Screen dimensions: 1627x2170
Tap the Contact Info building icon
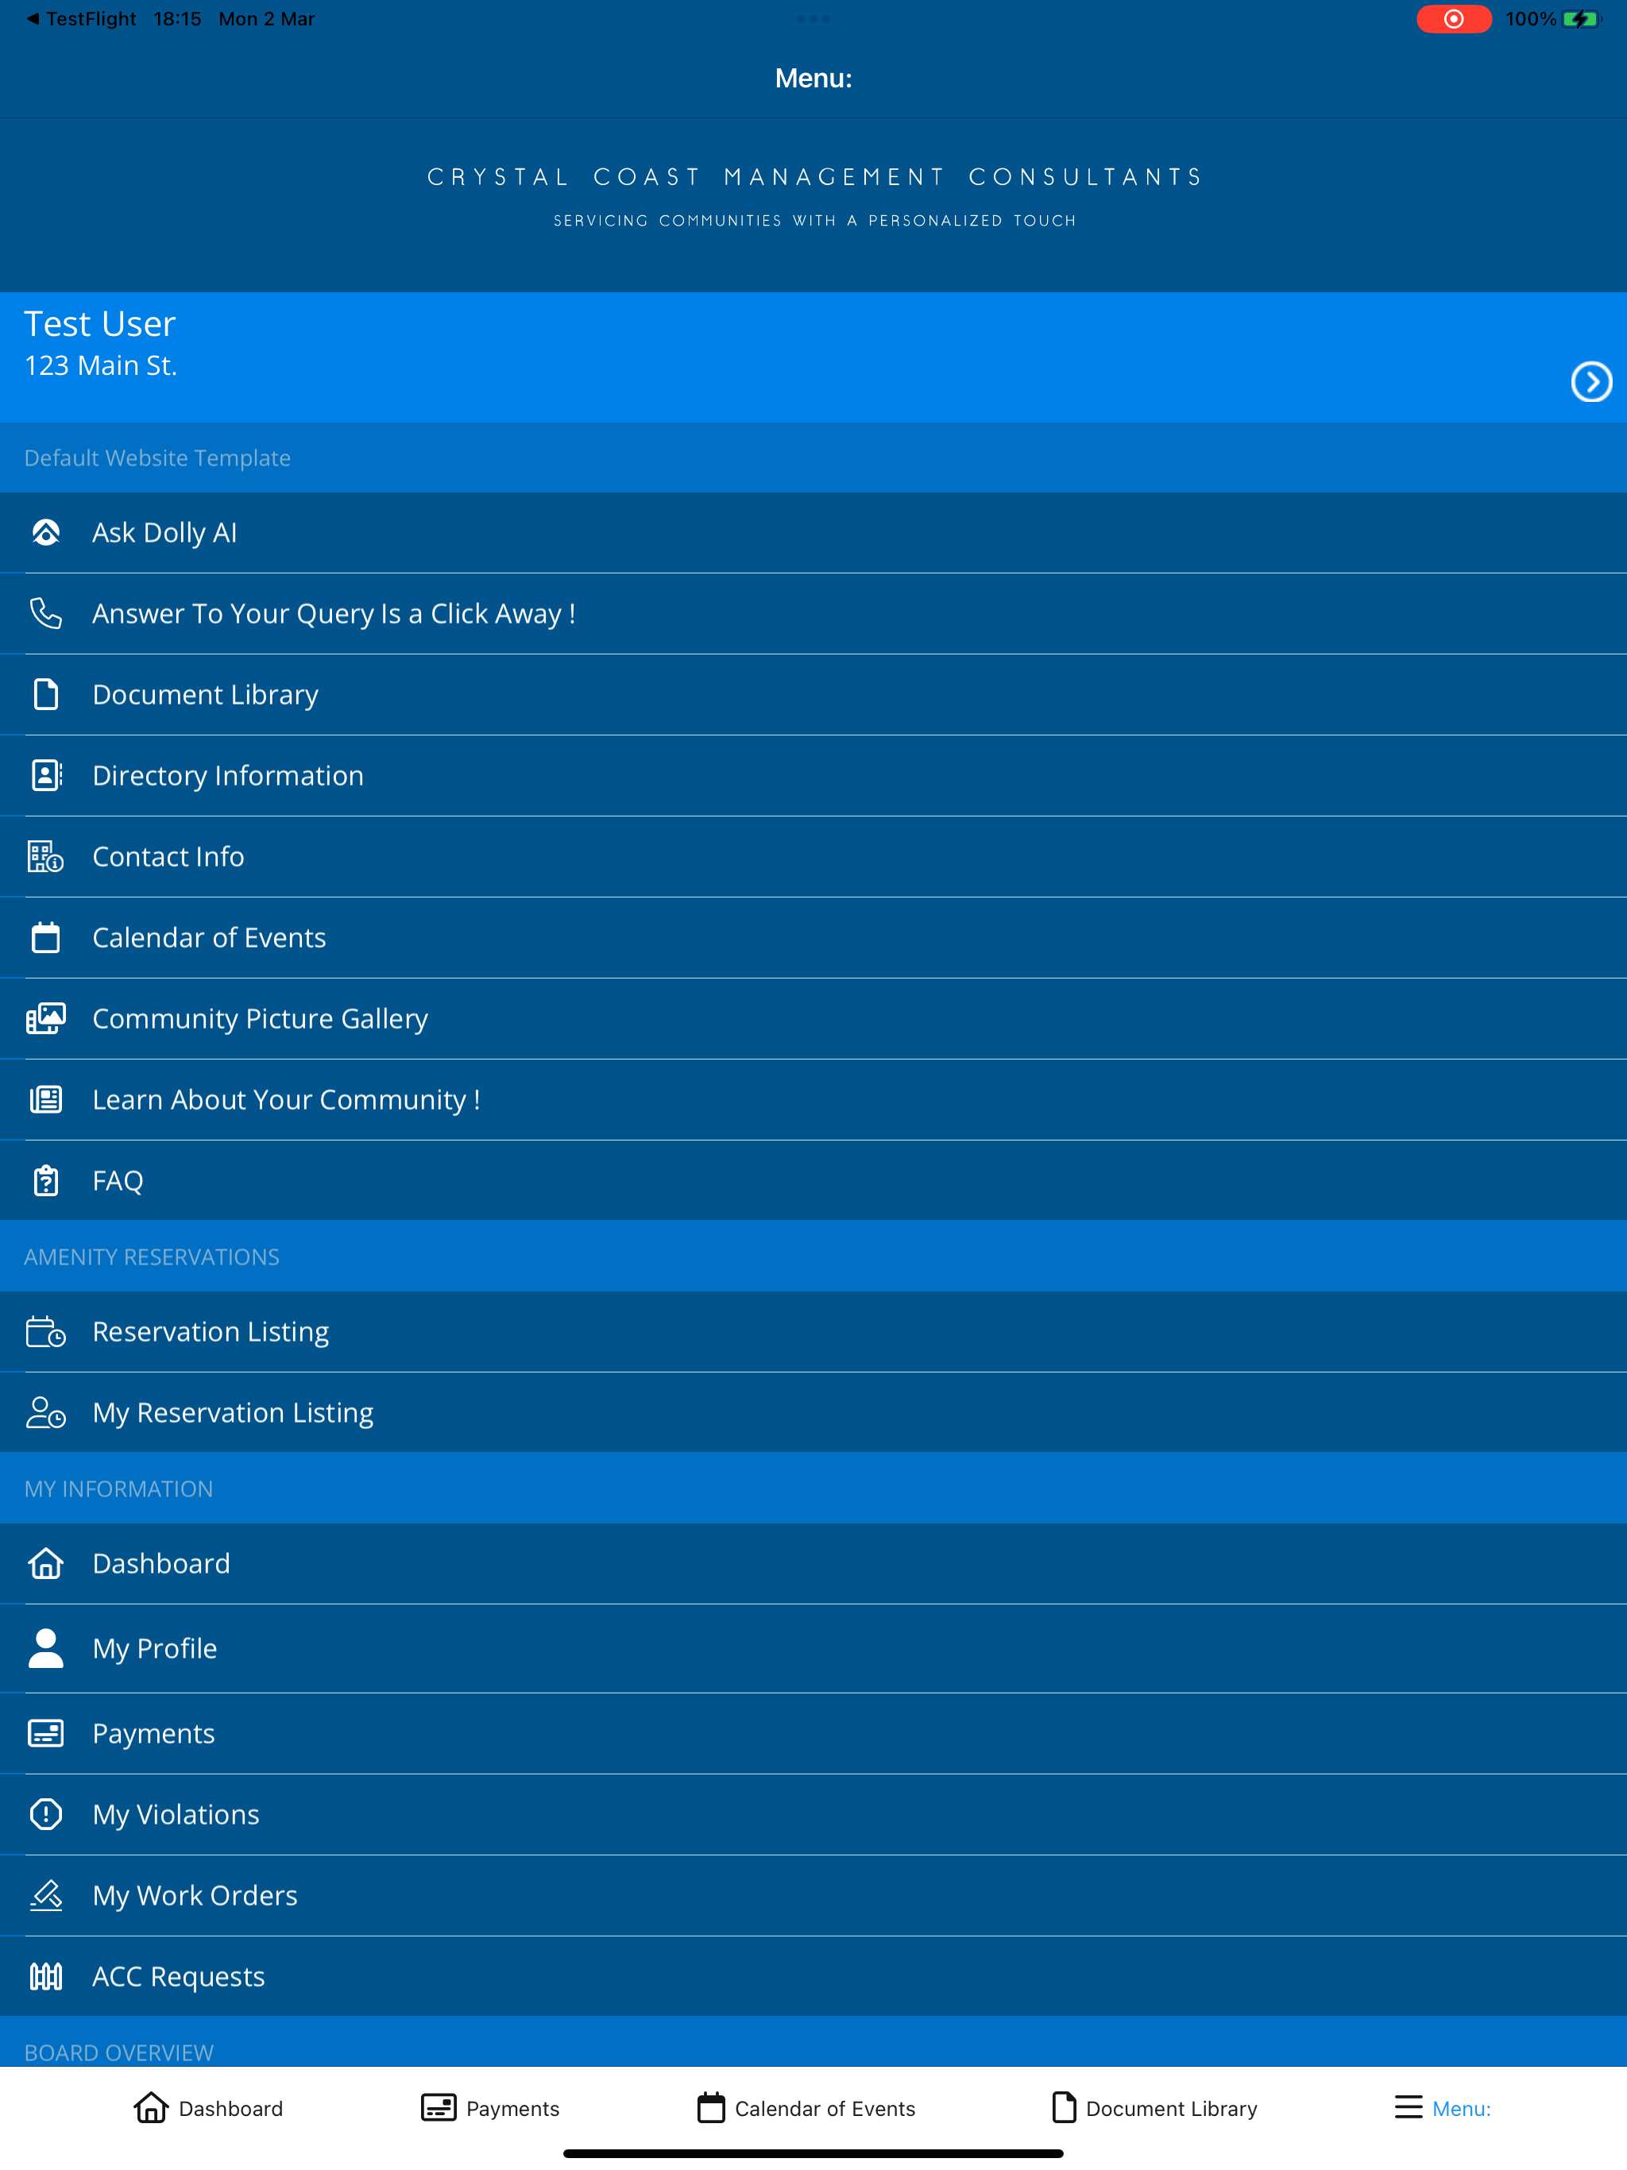(x=46, y=856)
